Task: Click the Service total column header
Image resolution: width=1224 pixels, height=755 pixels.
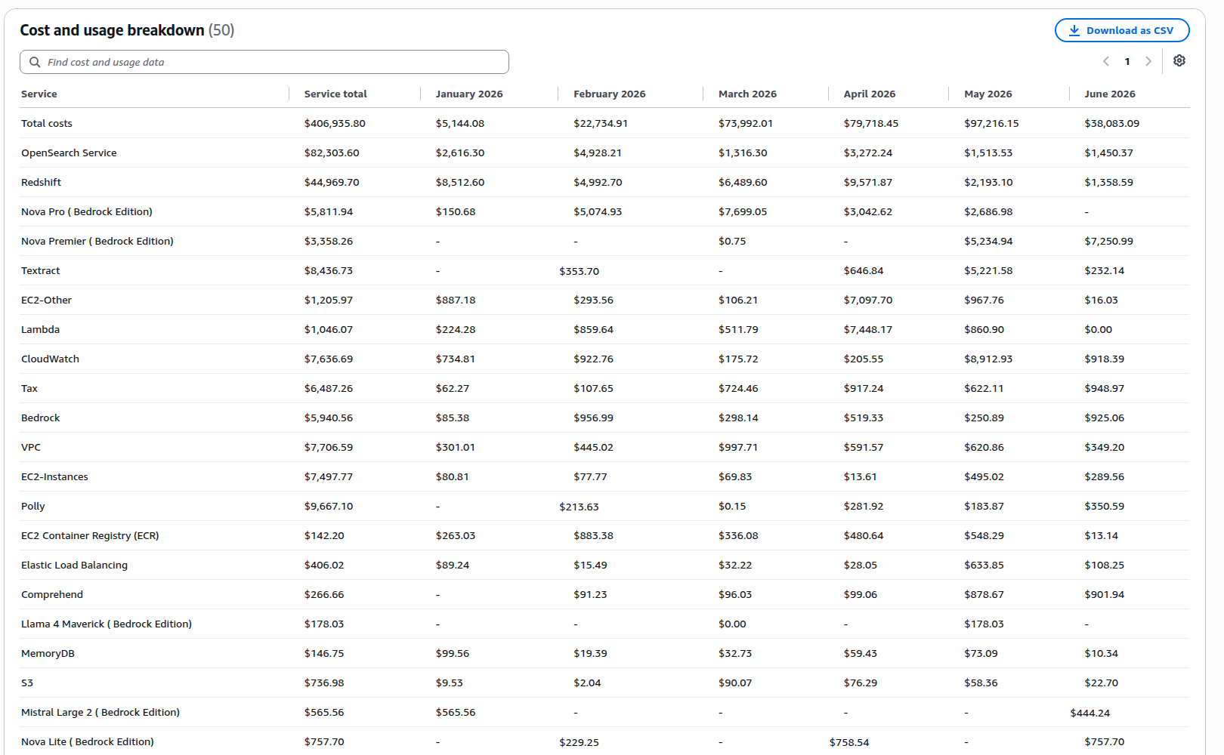Action: tap(335, 94)
